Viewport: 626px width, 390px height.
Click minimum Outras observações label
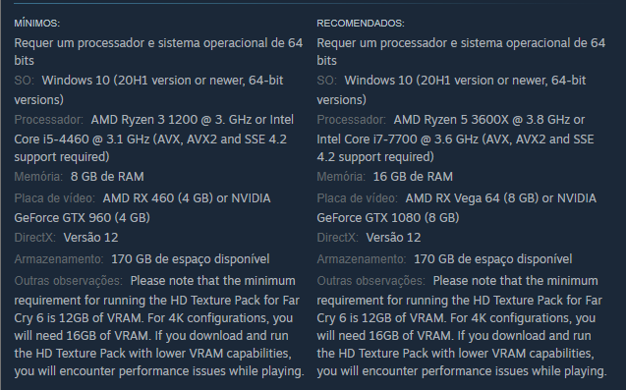pyautogui.click(x=68, y=281)
